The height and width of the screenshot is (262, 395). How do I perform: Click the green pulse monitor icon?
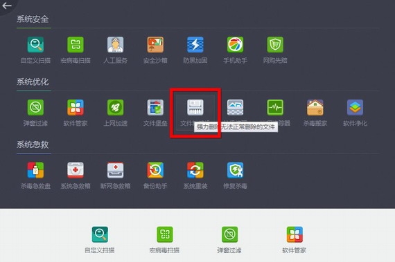click(275, 108)
